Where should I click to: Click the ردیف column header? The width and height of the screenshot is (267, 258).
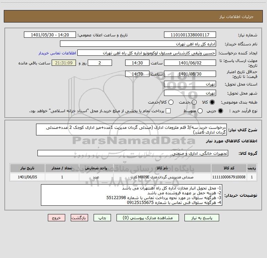click(x=252, y=168)
